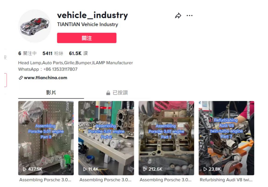Click the share arrow icon
268x187 pixels.
tap(178, 16)
